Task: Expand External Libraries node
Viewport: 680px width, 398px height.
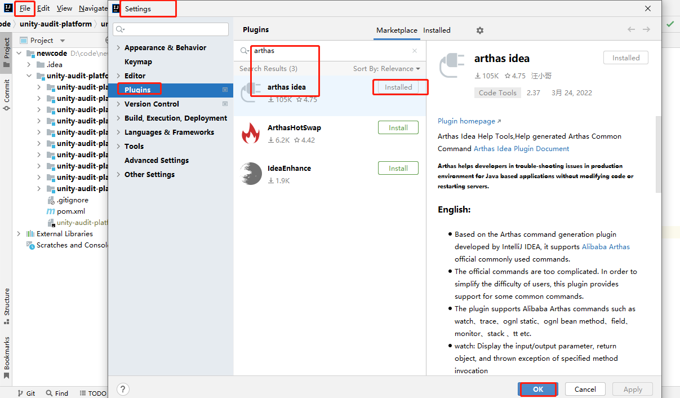Action: point(19,234)
